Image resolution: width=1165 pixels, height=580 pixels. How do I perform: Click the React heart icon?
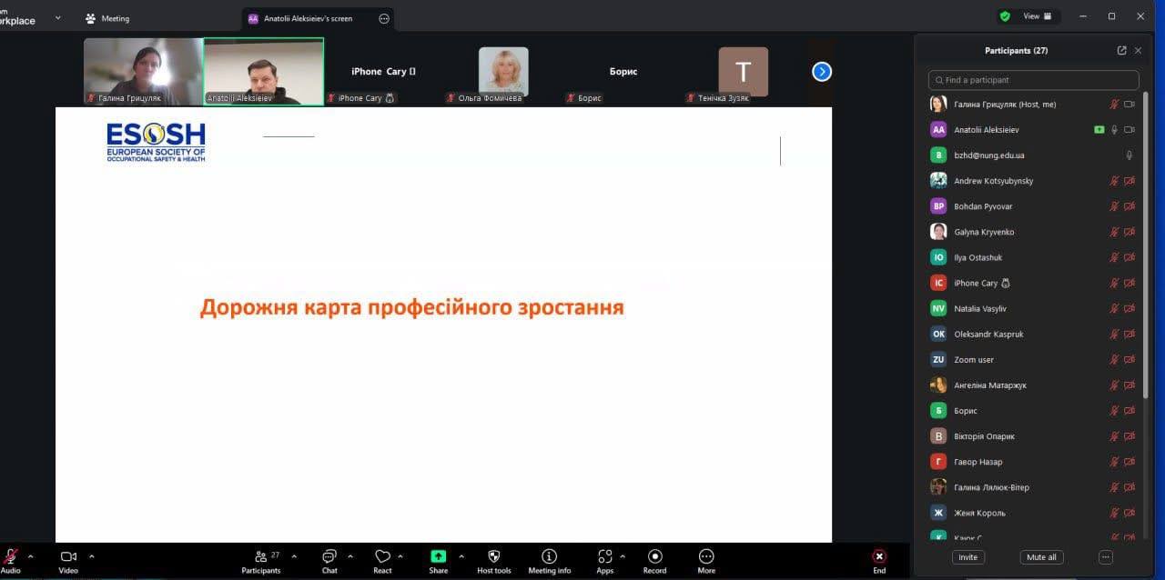[x=382, y=556]
